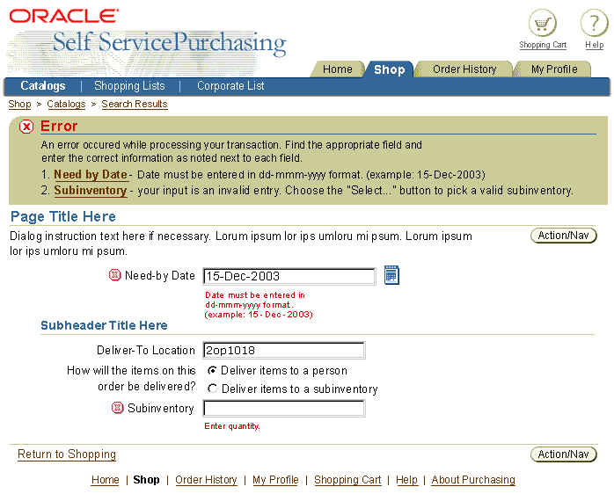The height and width of the screenshot is (494, 614).
Task: Click red date format message under Need-by Date
Action: pos(259,304)
